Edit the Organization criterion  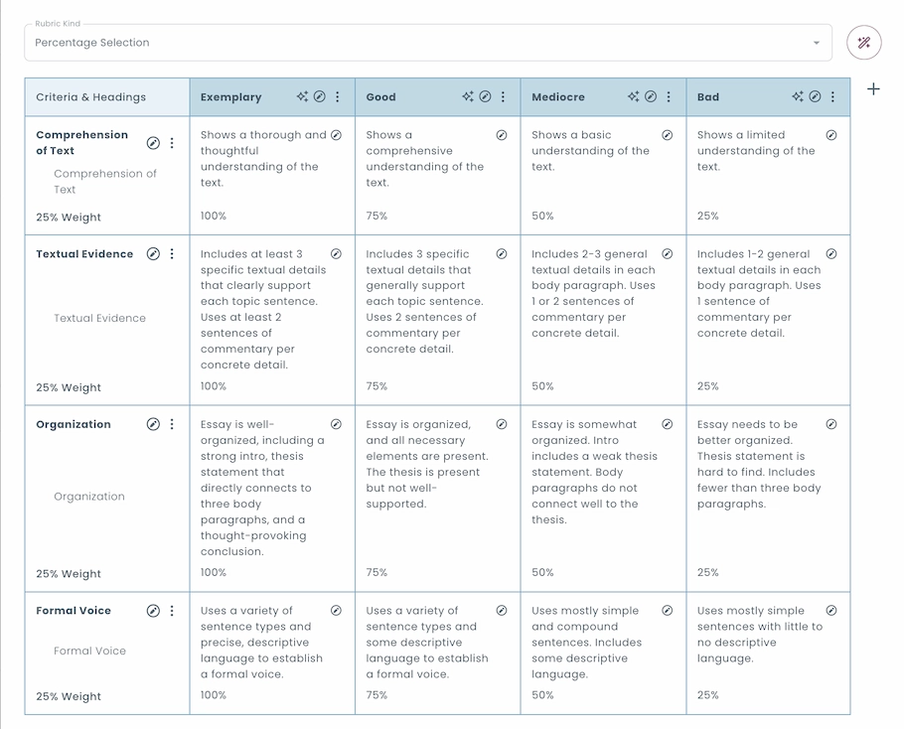point(153,424)
